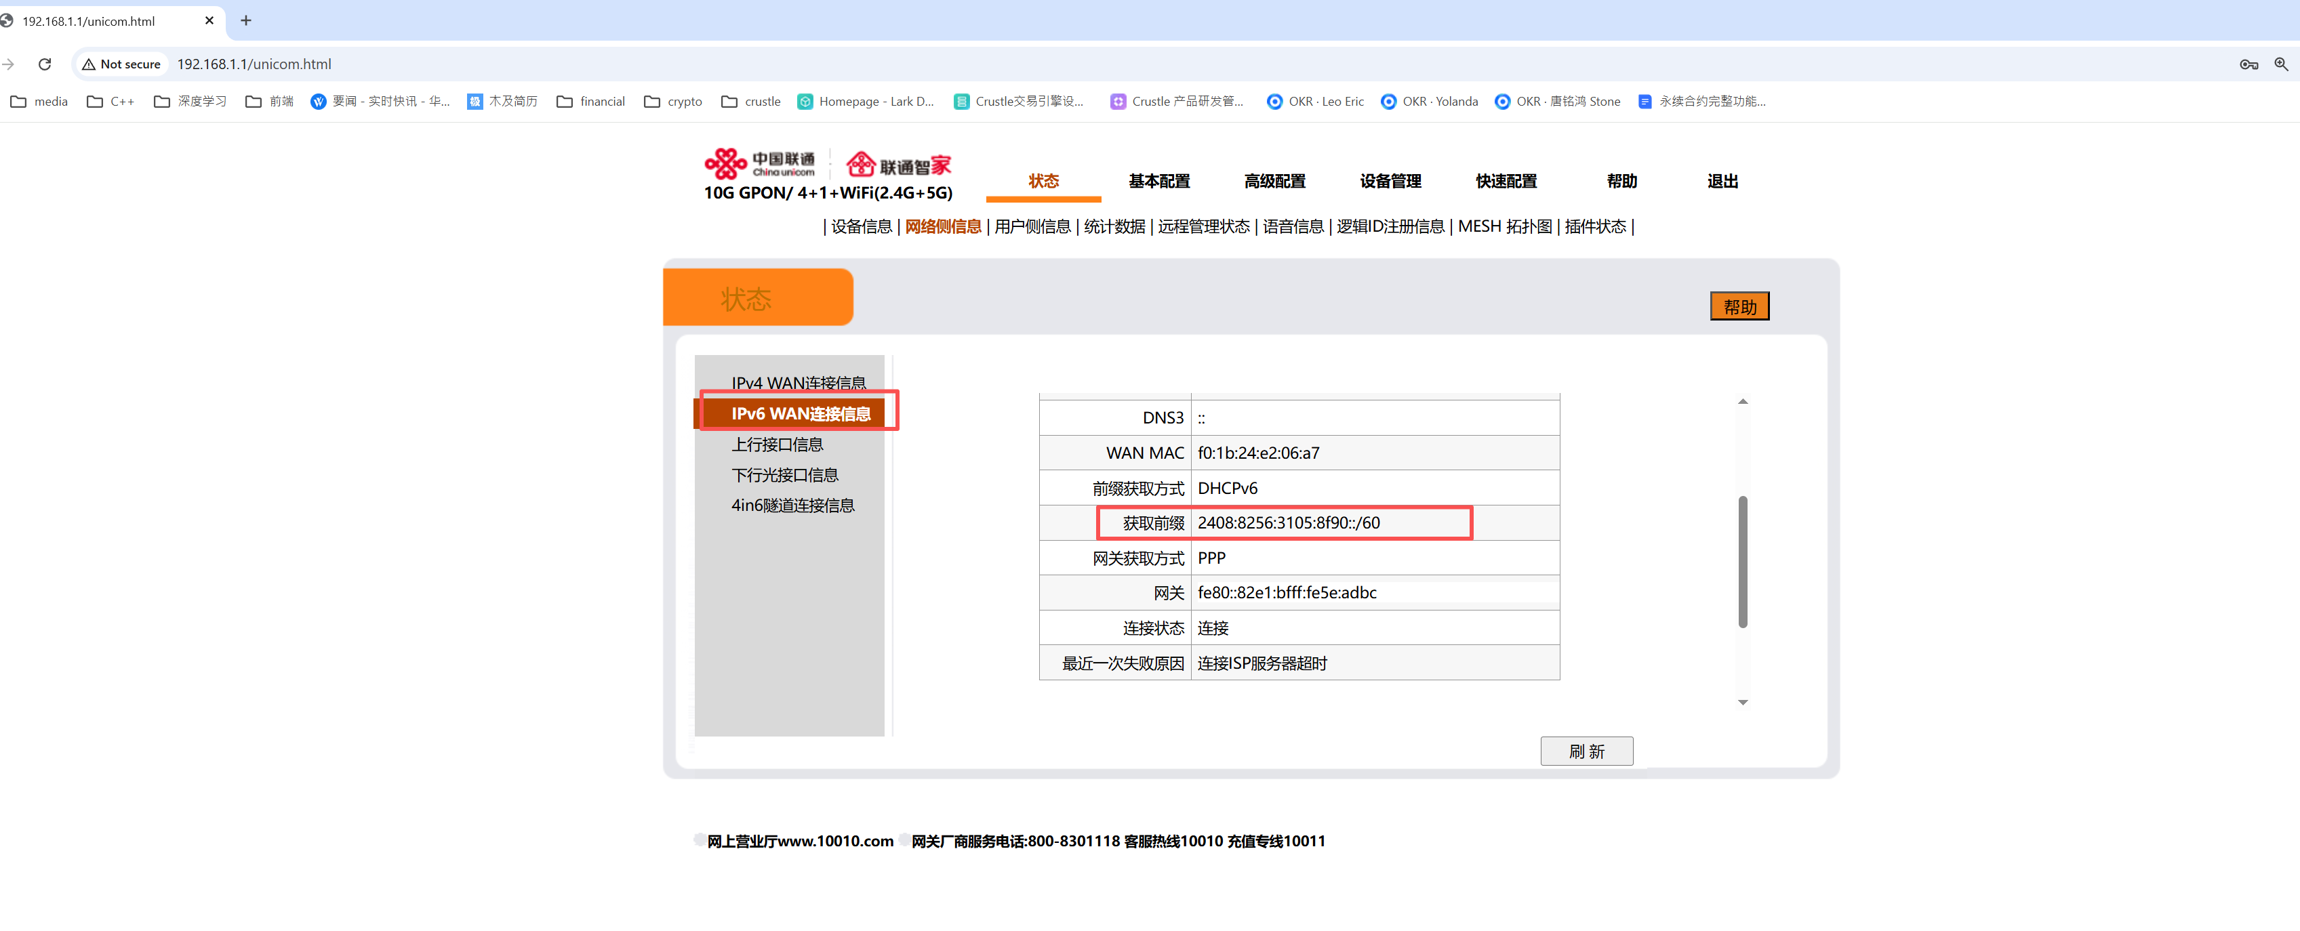Click the 退出 logout menu item
2300x931 pixels.
pos(1722,181)
